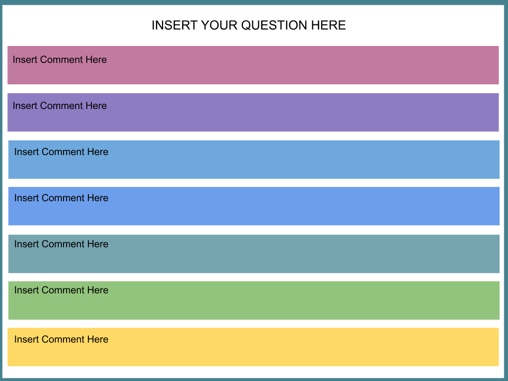Click 'Insert Comment Here' text in light blue box

[61, 152]
